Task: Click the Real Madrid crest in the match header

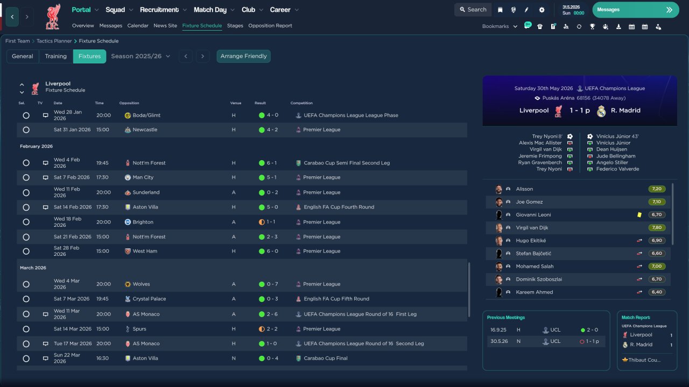Action: (601, 111)
